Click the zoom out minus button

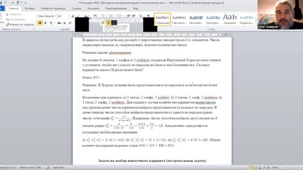coord(282,168)
